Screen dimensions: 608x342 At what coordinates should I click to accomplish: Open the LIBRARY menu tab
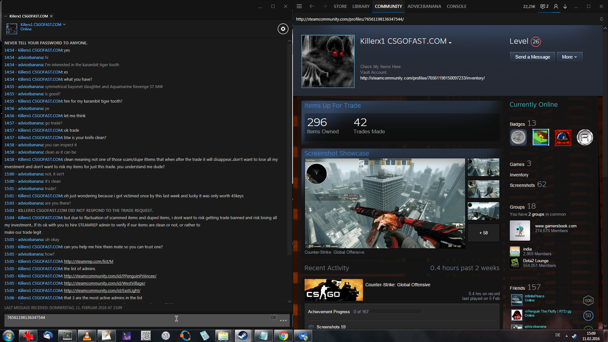click(361, 6)
